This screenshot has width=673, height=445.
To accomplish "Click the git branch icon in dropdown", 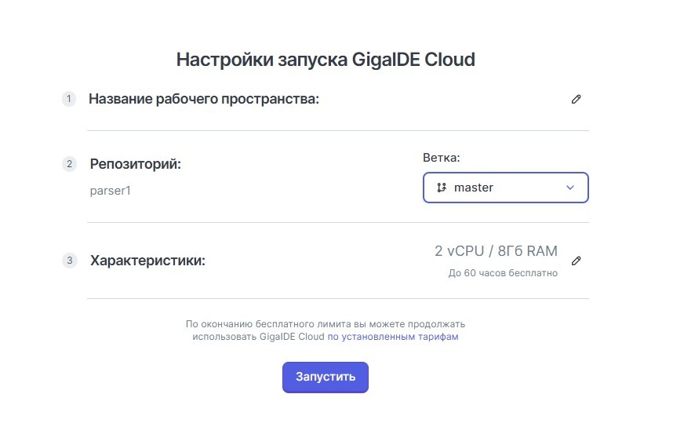I will click(x=442, y=188).
